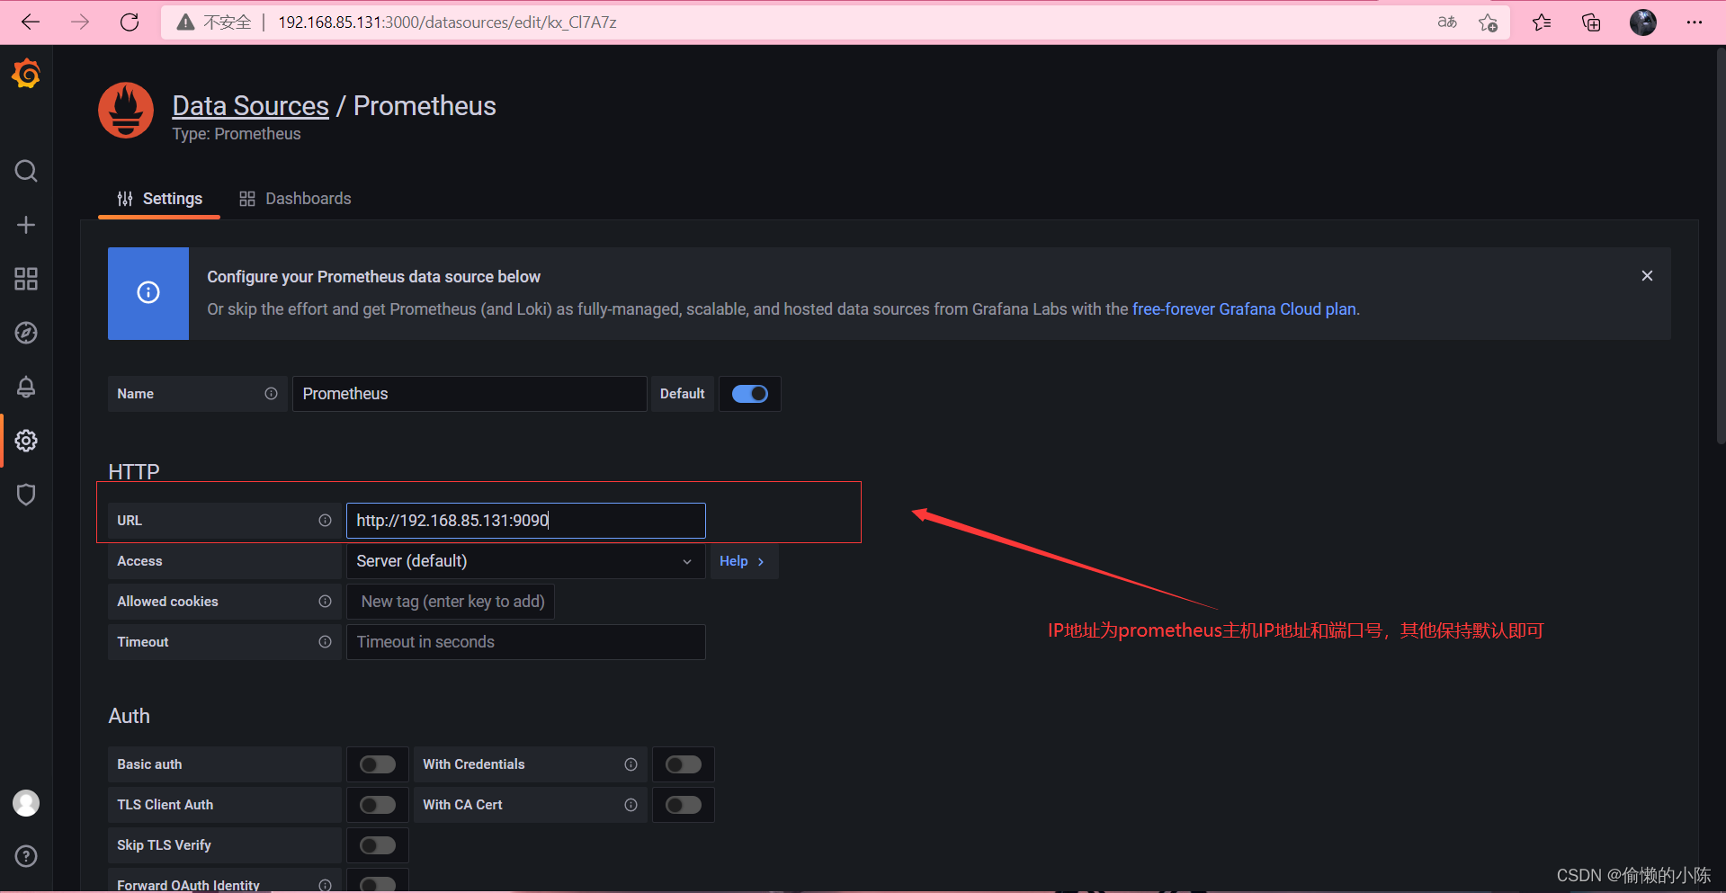Open the Help question mark icon in sidebar
Viewport: 1726px width, 893px height.
point(26,856)
